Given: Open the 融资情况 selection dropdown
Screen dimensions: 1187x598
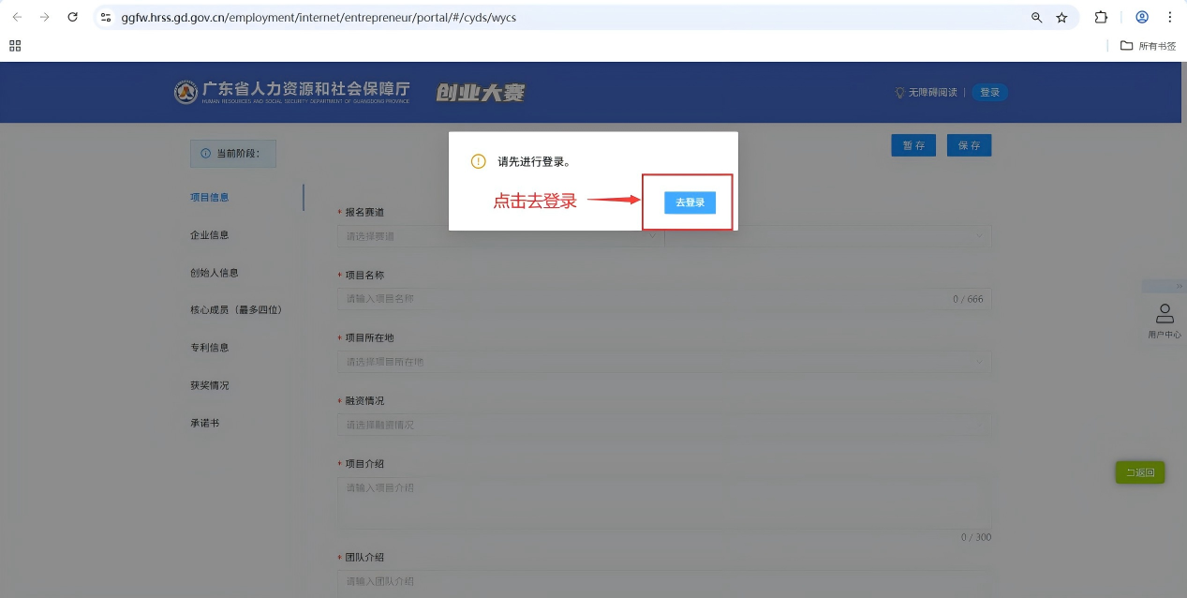Looking at the screenshot, I should pyautogui.click(x=664, y=425).
